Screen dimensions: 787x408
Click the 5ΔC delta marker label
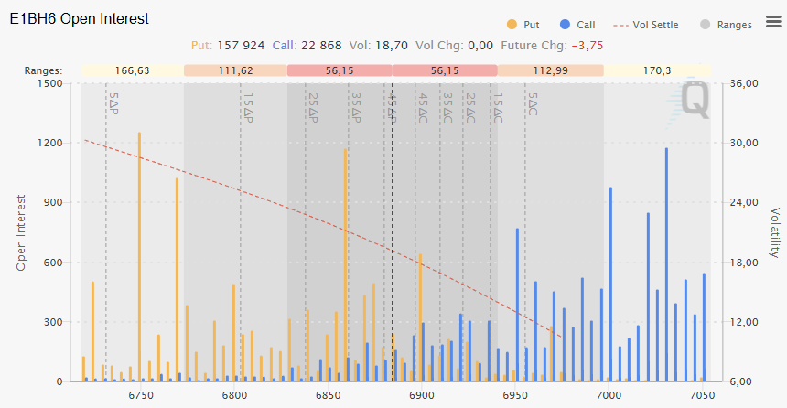(534, 103)
